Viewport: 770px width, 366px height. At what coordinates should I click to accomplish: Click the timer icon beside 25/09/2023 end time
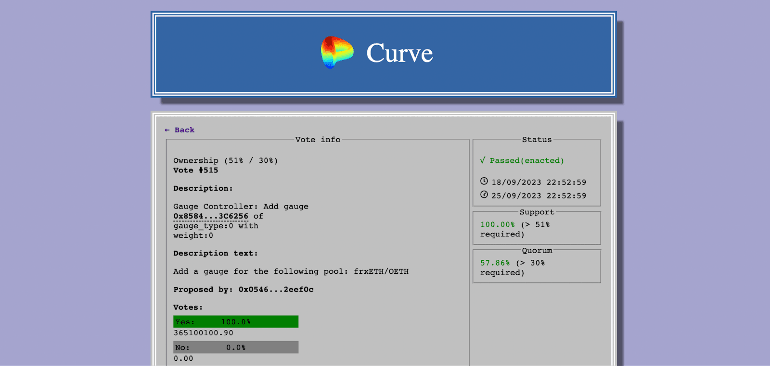tap(484, 195)
